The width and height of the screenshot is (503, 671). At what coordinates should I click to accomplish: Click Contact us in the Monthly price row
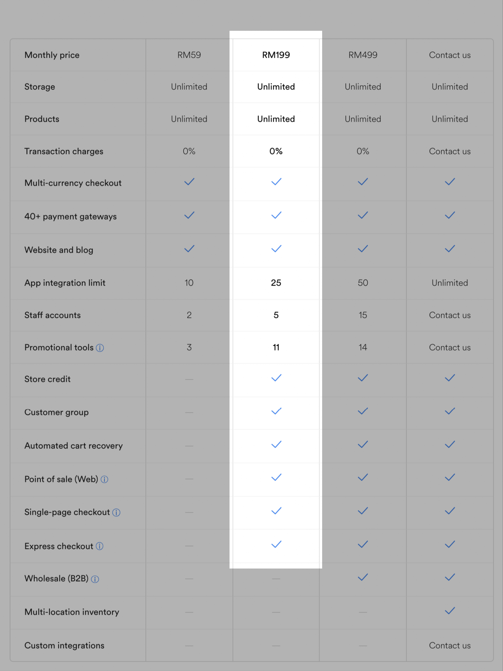click(x=450, y=55)
